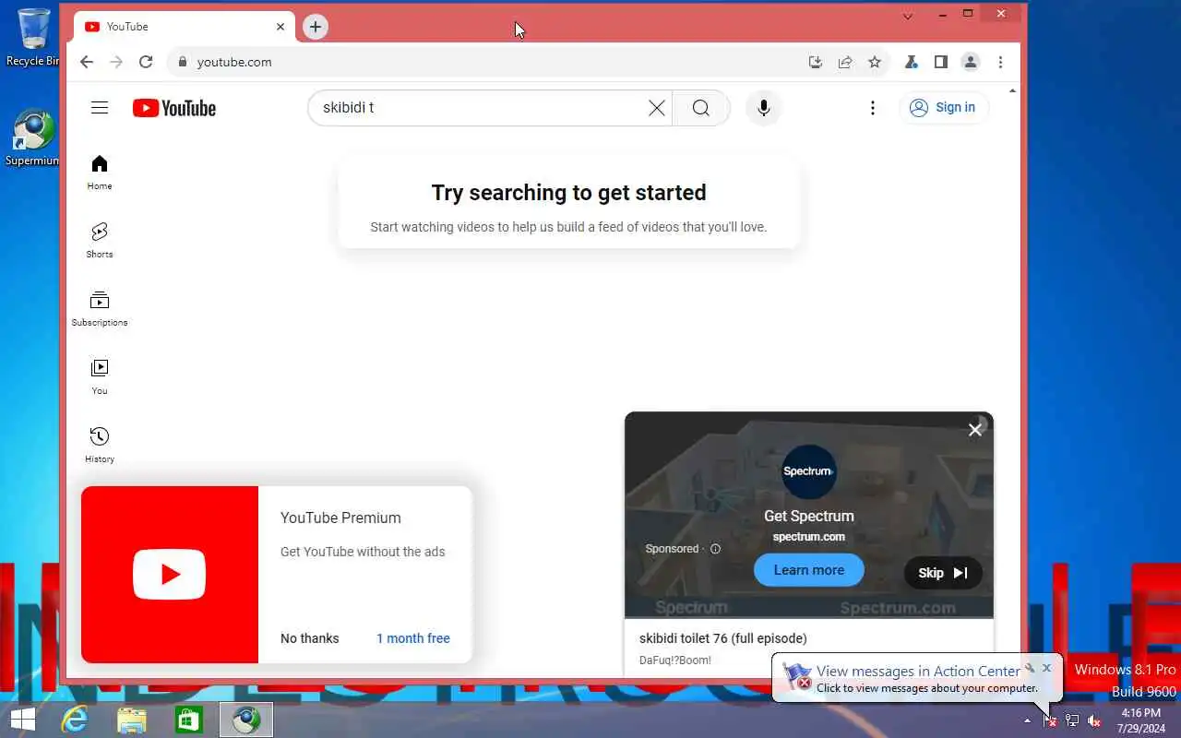Focus the YouTube search box
This screenshot has height=738, width=1181.
tap(480, 108)
